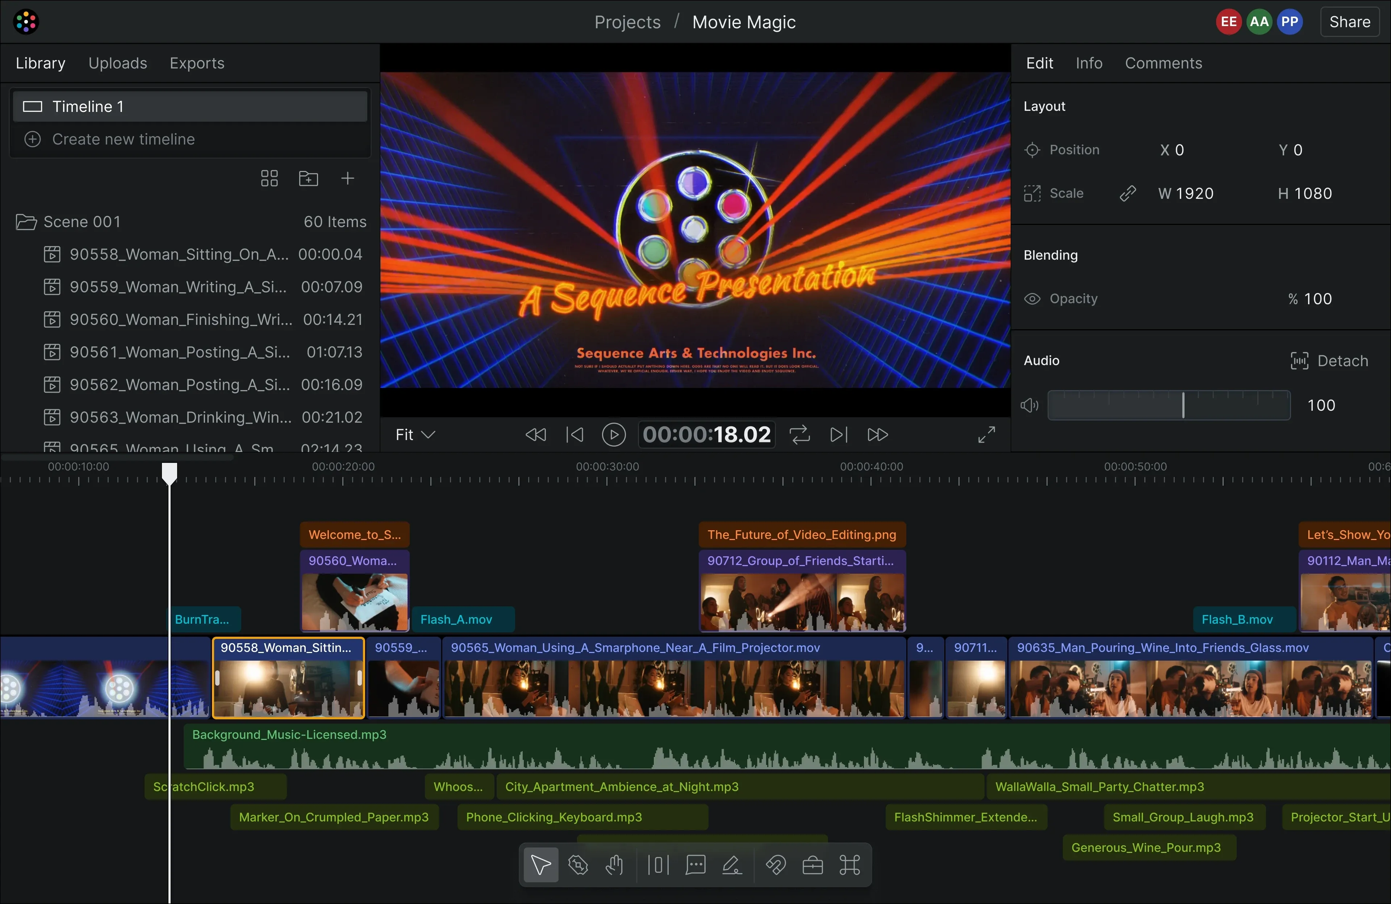The width and height of the screenshot is (1391, 904).
Task: Select the hand pan tool
Action: 614,865
